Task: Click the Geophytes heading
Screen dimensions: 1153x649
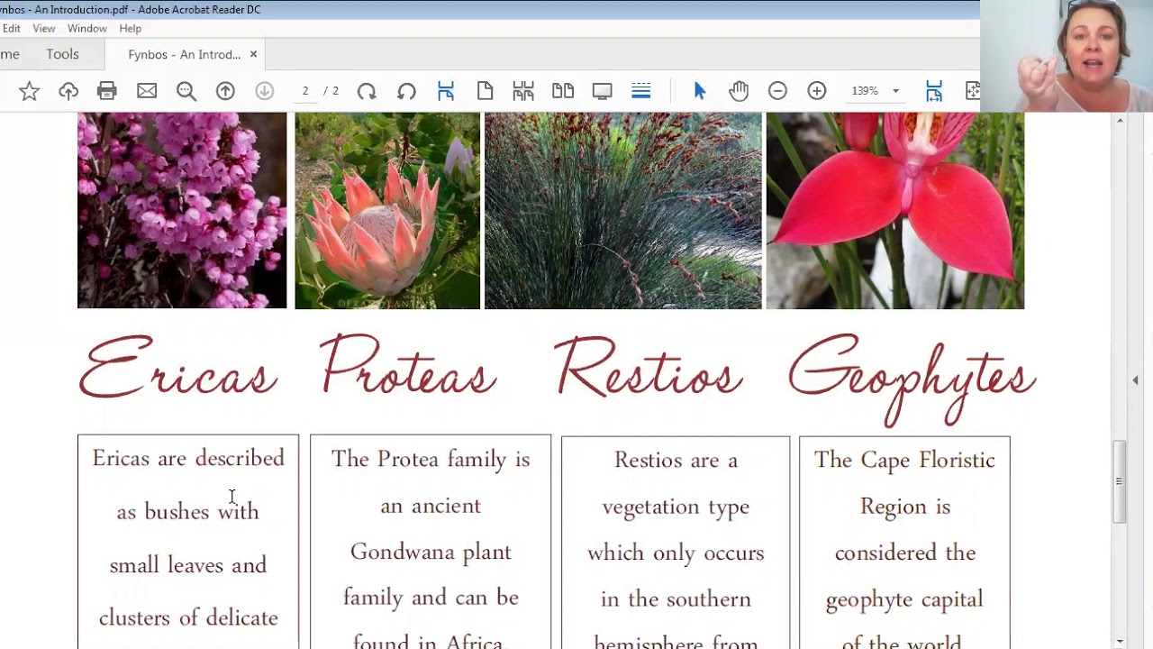Action: click(912, 379)
